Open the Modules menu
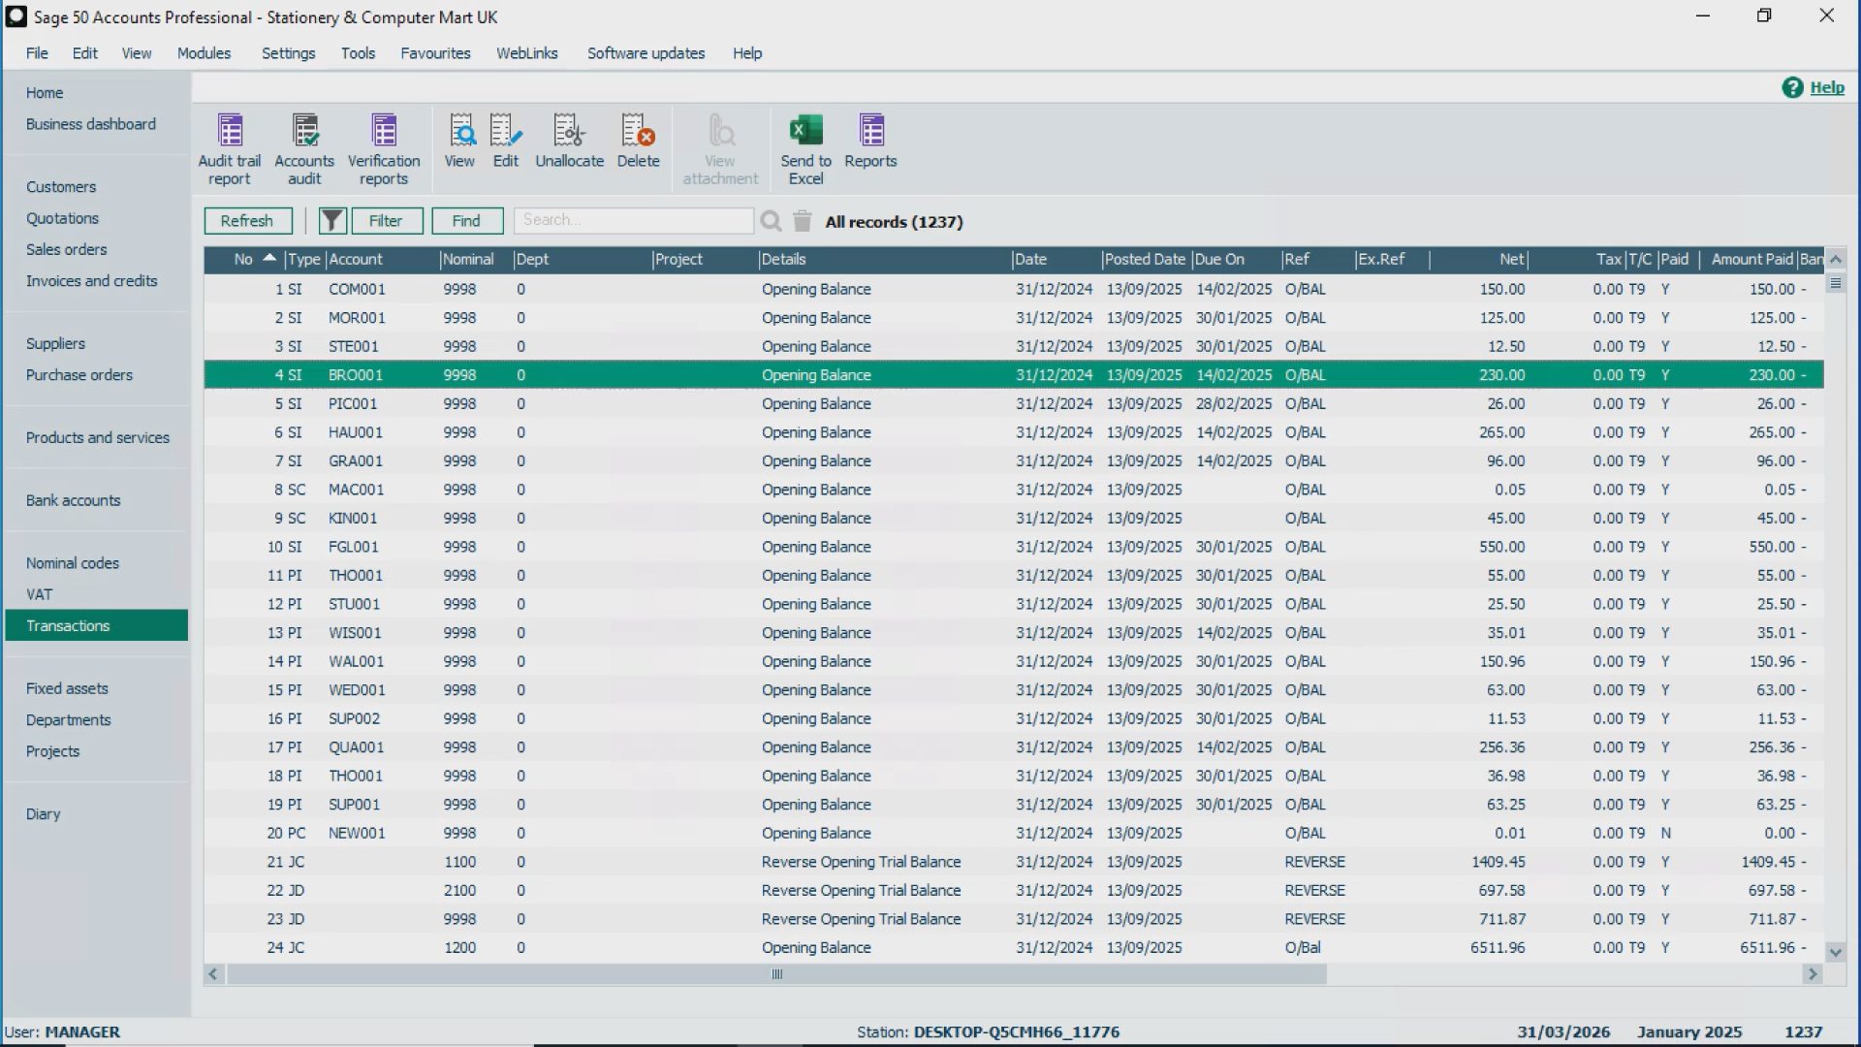This screenshot has width=1861, height=1047. coord(204,53)
